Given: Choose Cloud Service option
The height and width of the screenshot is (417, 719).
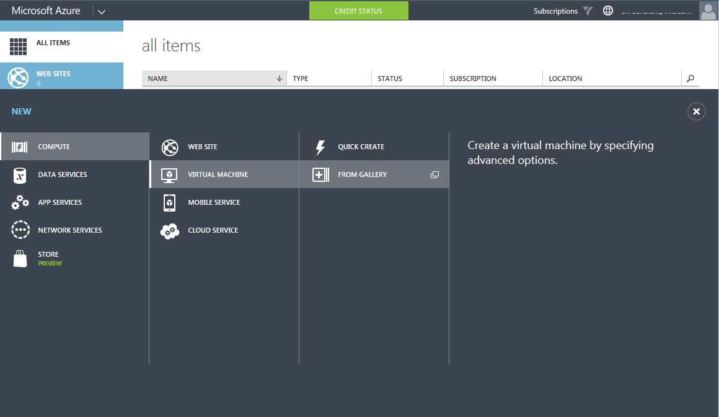Looking at the screenshot, I should 224,230.
